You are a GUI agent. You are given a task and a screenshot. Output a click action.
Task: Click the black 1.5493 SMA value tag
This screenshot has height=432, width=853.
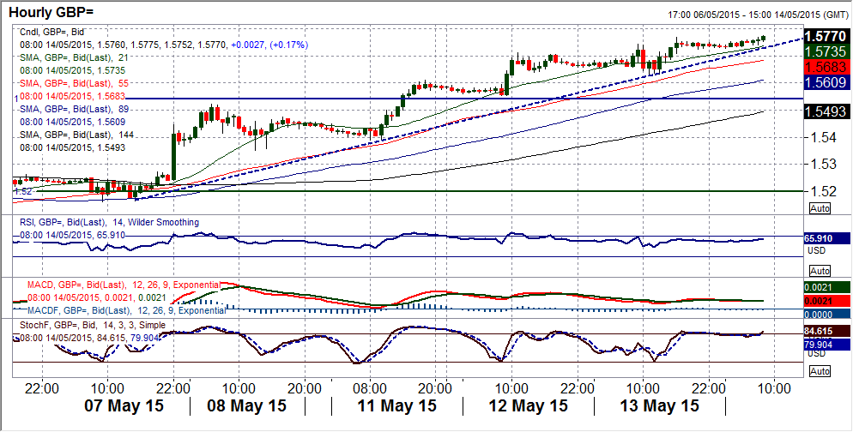(x=827, y=112)
